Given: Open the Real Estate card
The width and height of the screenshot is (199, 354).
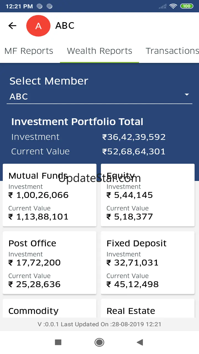Looking at the screenshot, I should click(148, 308).
